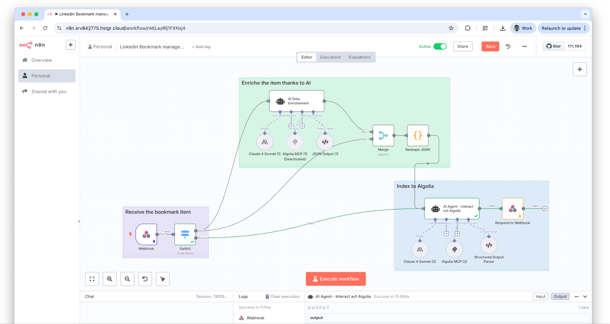The height and width of the screenshot is (324, 610).
Task: Open Overview in the sidebar
Action: (47, 60)
